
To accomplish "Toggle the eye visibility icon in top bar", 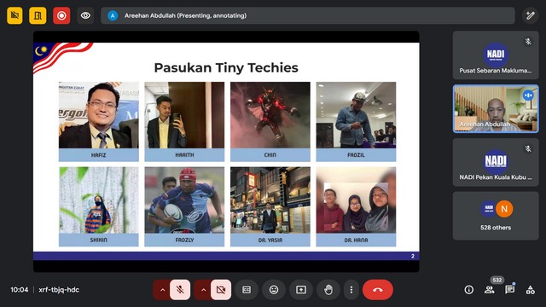I will point(85,15).
